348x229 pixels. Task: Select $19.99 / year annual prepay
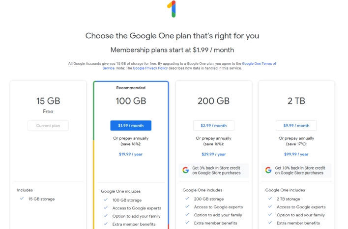click(x=131, y=153)
